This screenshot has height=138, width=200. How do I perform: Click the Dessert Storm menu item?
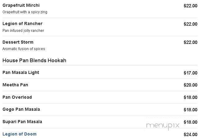pos(18,42)
